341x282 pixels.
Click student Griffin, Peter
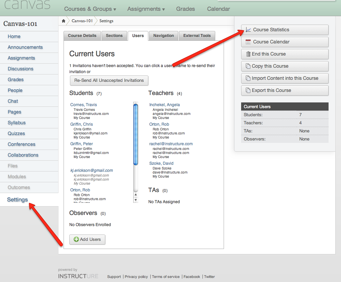(x=82, y=144)
